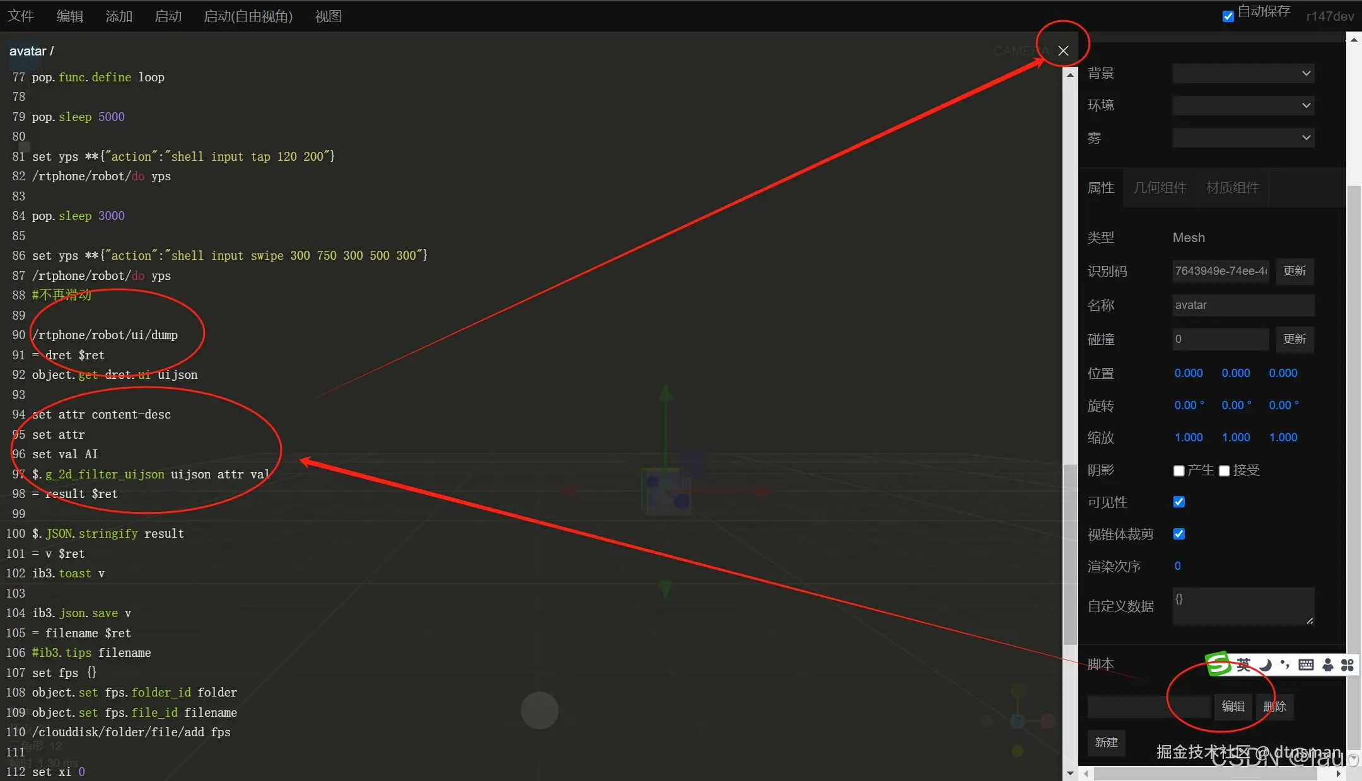Disable the 视锥体裁剪 frustum culling checkbox
1362x781 pixels.
click(1179, 534)
